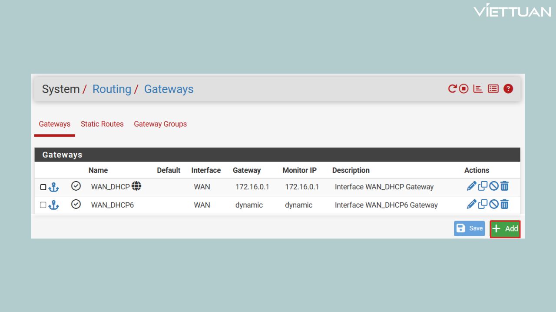The height and width of the screenshot is (312, 556).
Task: Select the checkbox for the WAN_DHCP row
Action: pyautogui.click(x=43, y=187)
